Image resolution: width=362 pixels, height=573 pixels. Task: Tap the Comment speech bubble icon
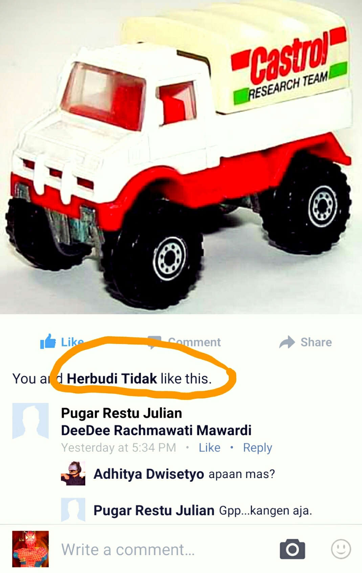coord(155,342)
